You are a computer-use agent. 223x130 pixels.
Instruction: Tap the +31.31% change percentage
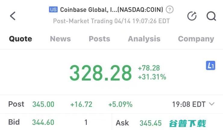point(152,77)
